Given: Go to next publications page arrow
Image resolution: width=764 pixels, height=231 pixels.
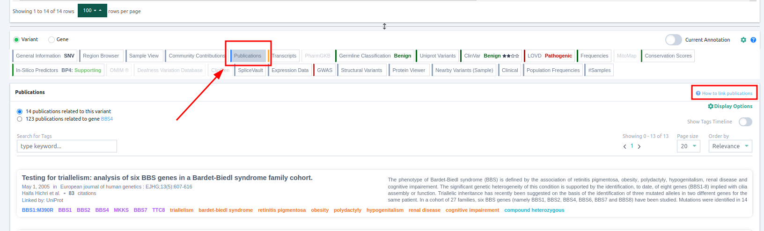Looking at the screenshot, I should (x=639, y=146).
